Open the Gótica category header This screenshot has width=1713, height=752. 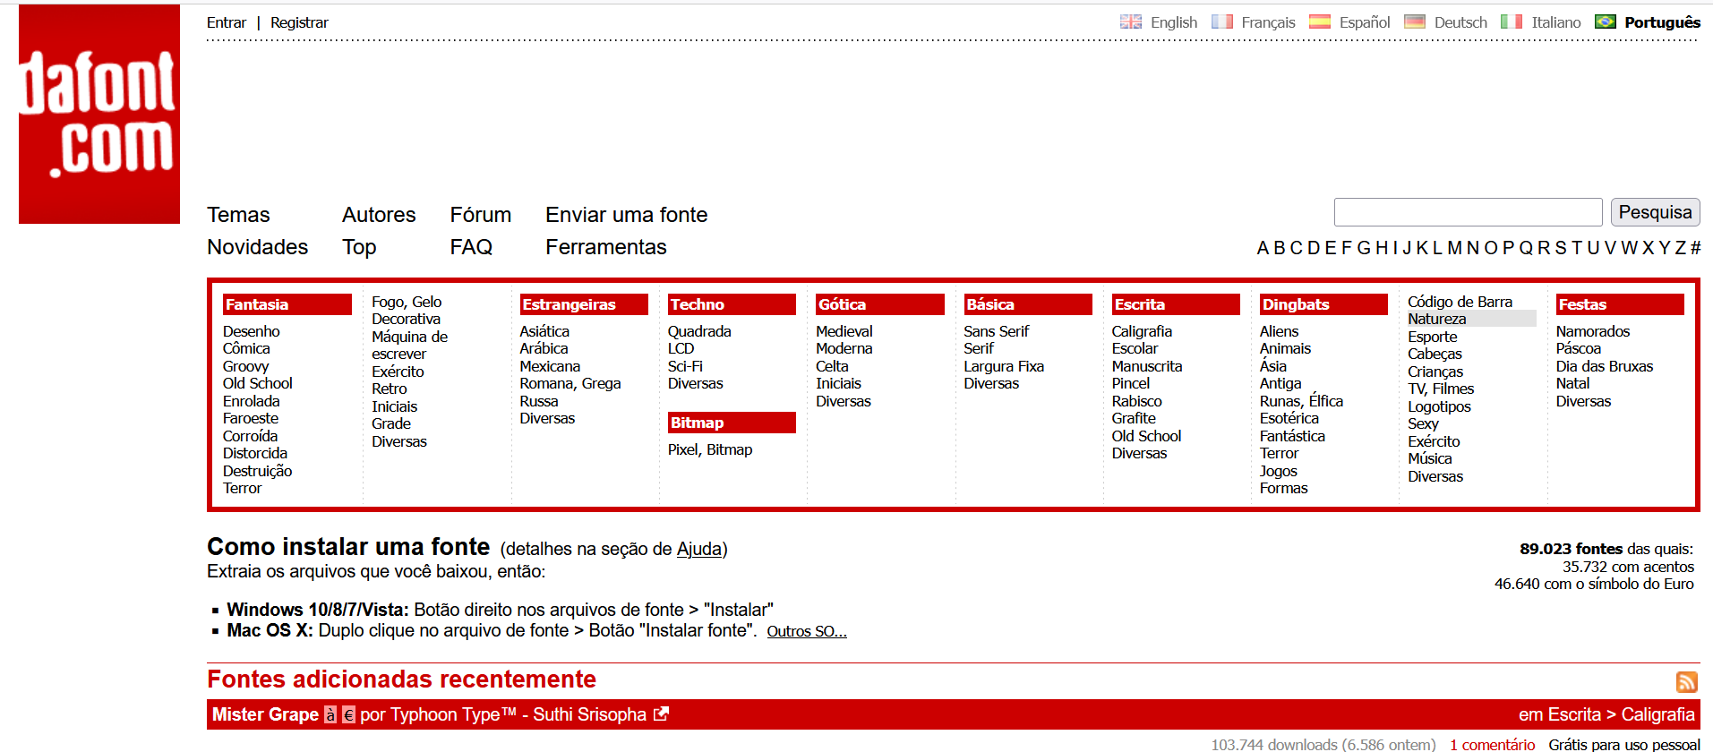click(880, 304)
